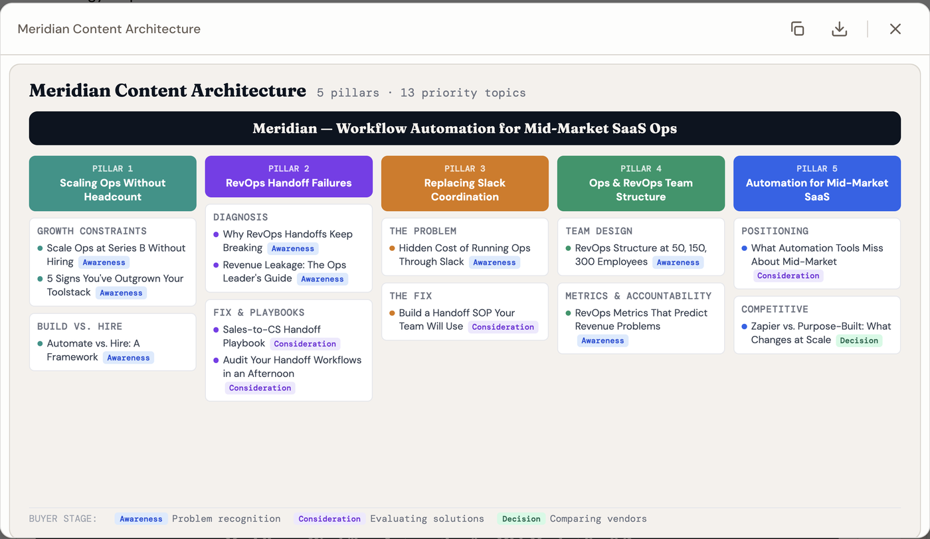
Task: Click the '5 pillars · 13 priority topics' subtitle
Action: pos(421,93)
